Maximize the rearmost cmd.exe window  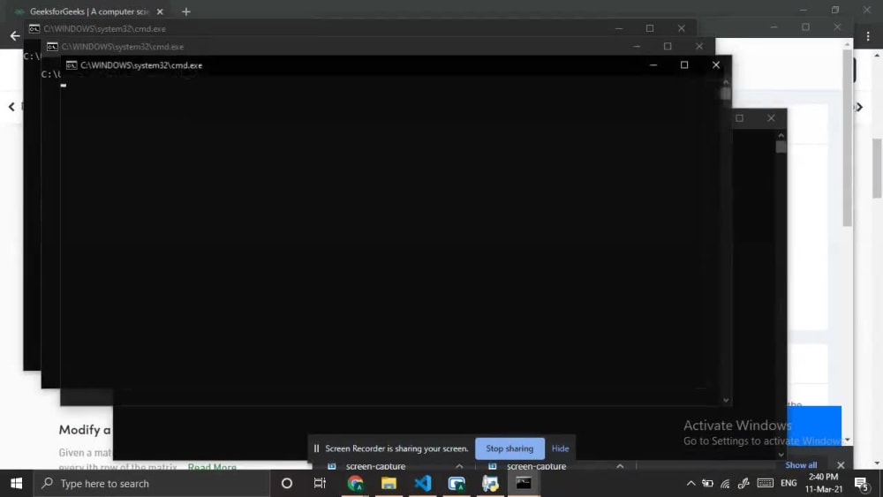click(x=650, y=28)
